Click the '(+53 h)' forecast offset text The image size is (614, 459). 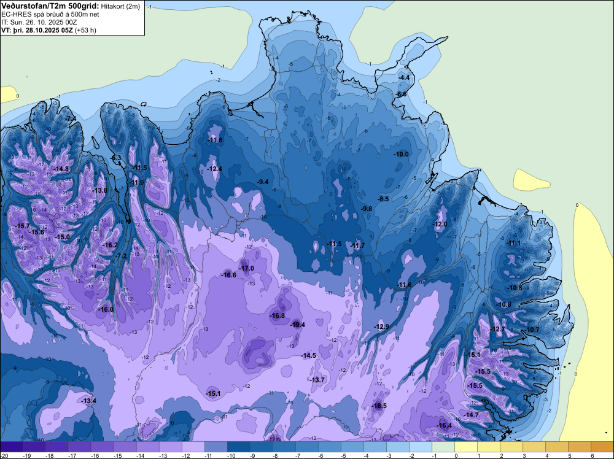85,30
